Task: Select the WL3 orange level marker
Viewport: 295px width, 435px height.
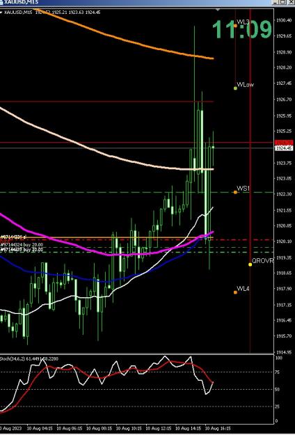Action: tap(235, 26)
